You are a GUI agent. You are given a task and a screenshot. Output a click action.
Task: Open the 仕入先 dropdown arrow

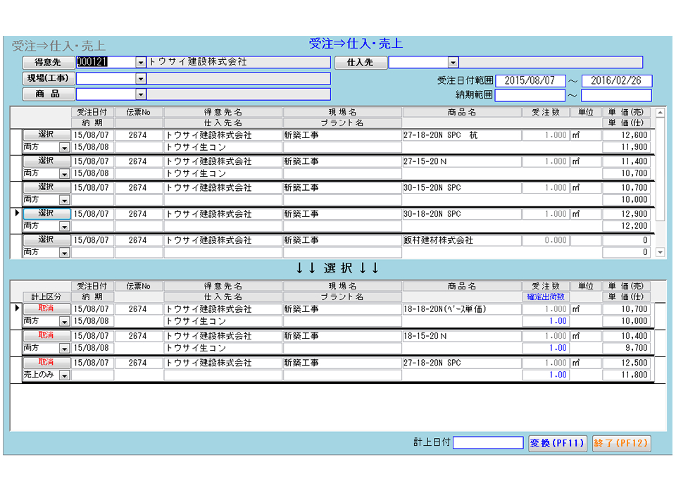[x=453, y=62]
